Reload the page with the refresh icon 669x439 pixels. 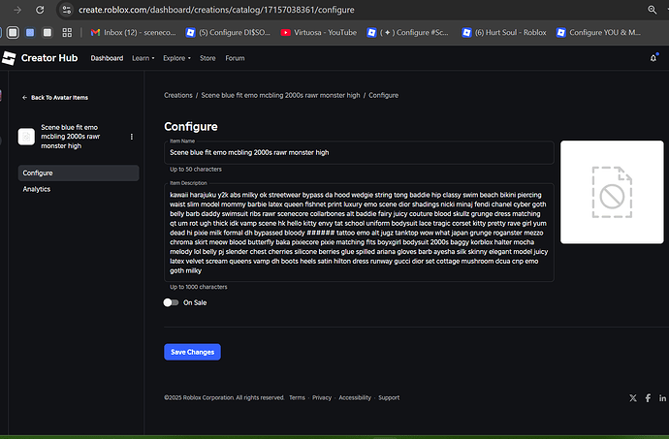pos(40,10)
